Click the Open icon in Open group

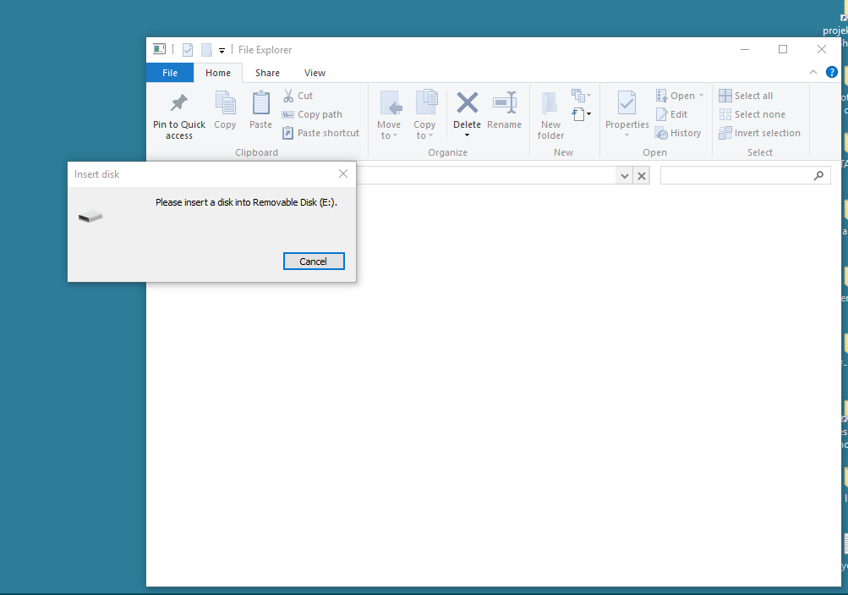[661, 96]
